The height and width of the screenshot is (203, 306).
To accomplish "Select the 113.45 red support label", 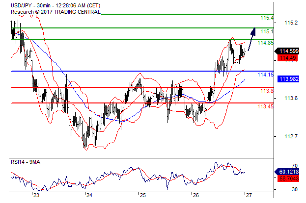I will tap(265, 106).
